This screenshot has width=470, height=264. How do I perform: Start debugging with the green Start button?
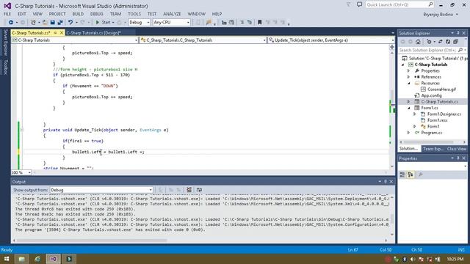click(103, 23)
